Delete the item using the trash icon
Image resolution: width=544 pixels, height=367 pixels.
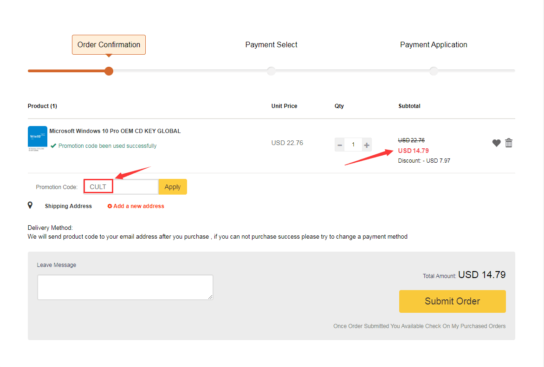(509, 143)
